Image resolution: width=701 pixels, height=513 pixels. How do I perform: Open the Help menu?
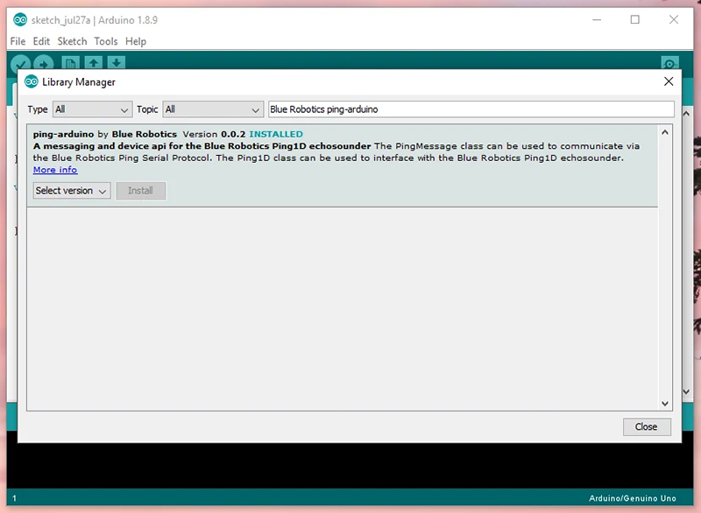point(135,41)
